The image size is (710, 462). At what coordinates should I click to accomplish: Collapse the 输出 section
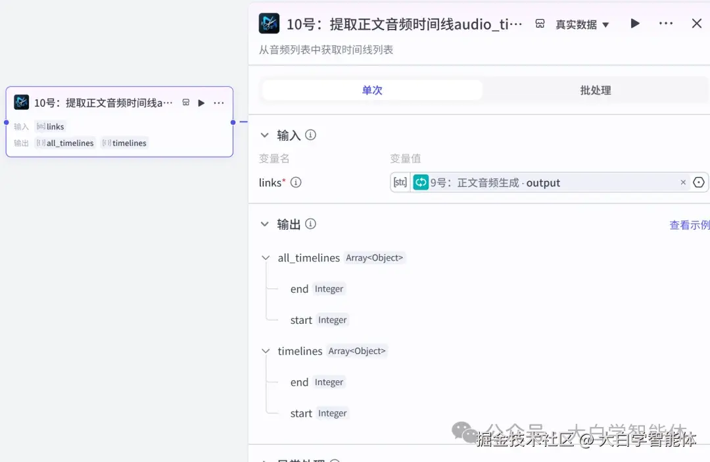pos(266,224)
